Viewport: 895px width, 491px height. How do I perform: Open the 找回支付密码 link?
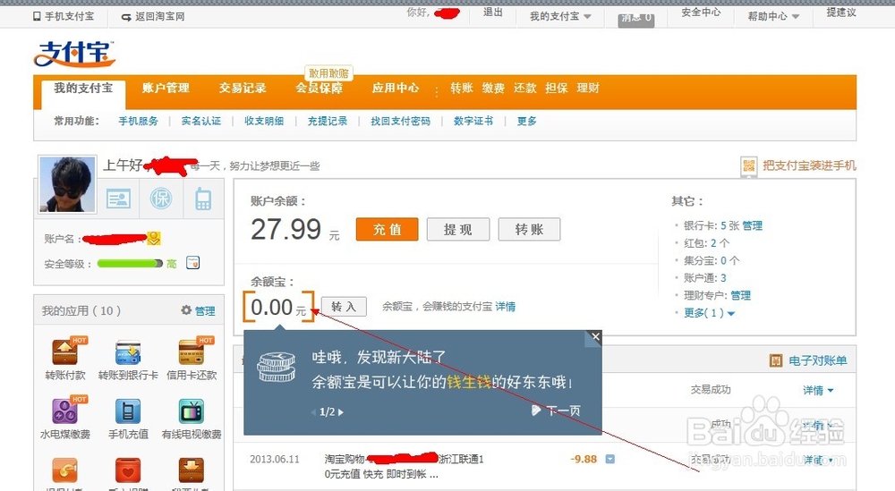click(401, 121)
